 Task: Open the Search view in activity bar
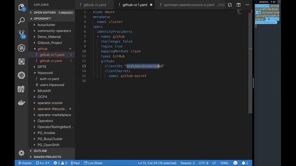[x=21, y=20]
